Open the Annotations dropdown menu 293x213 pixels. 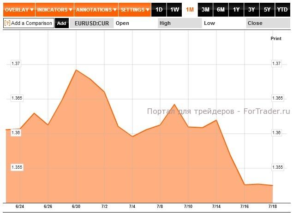[x=96, y=9]
